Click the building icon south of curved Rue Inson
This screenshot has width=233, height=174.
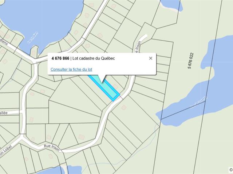coord(124,107)
